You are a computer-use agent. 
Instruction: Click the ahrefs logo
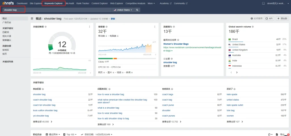8,3
